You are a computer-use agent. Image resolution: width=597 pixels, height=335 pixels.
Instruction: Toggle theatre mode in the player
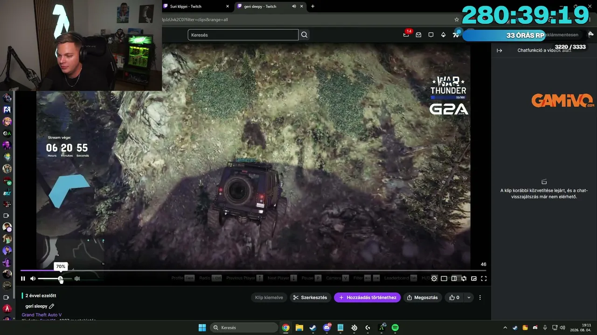pos(454,279)
